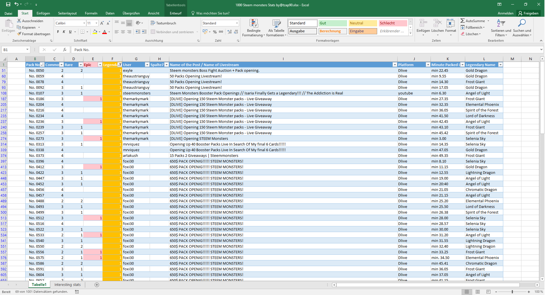Apply the red font color
Viewport: 545px width, 295px height.
pyautogui.click(x=105, y=32)
